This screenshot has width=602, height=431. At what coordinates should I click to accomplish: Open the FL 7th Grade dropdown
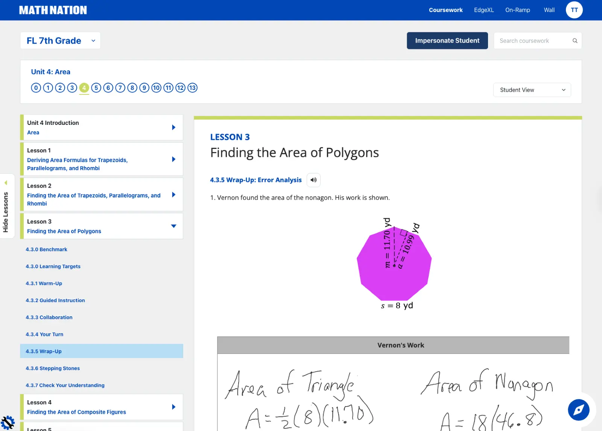pyautogui.click(x=60, y=41)
